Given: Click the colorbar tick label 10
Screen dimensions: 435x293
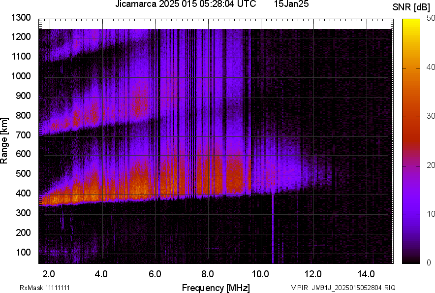Looking at the screenshot, I should pyautogui.click(x=431, y=214).
